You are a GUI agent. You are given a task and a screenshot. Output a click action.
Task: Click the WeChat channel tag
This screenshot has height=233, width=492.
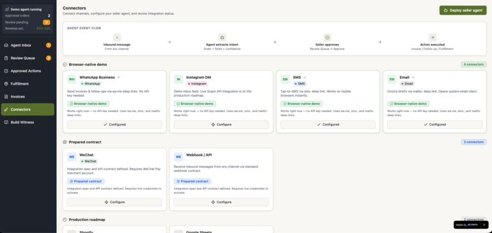(89, 161)
